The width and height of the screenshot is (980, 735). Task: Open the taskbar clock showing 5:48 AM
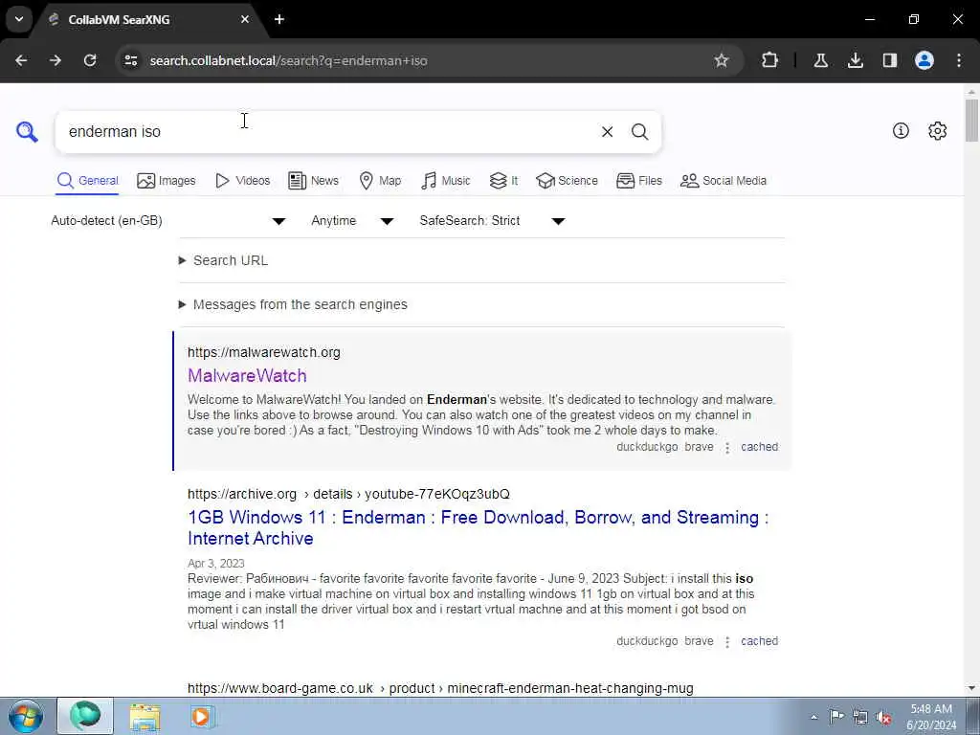931,717
